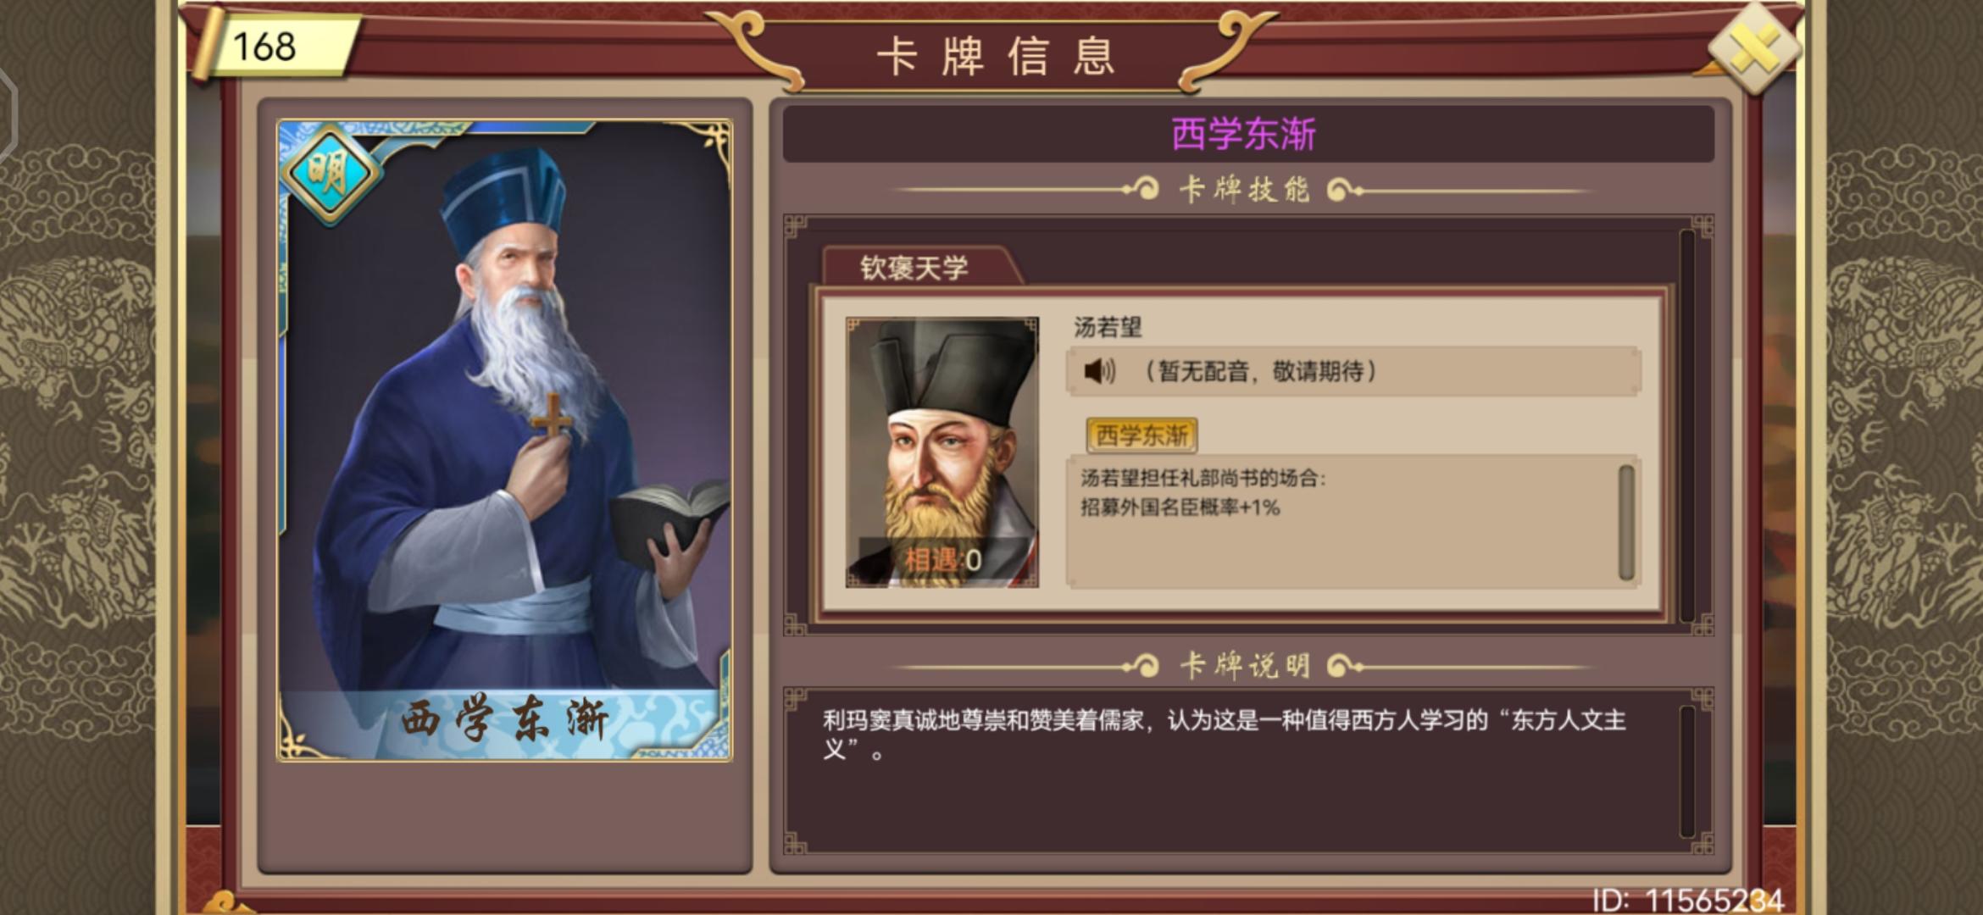Select the 钦褒天学 skill tab
The image size is (1983, 915).
point(917,268)
